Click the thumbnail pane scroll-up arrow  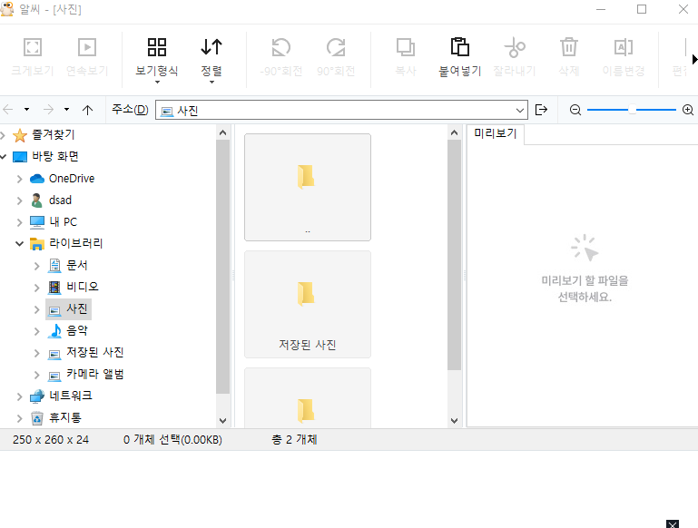(x=454, y=132)
